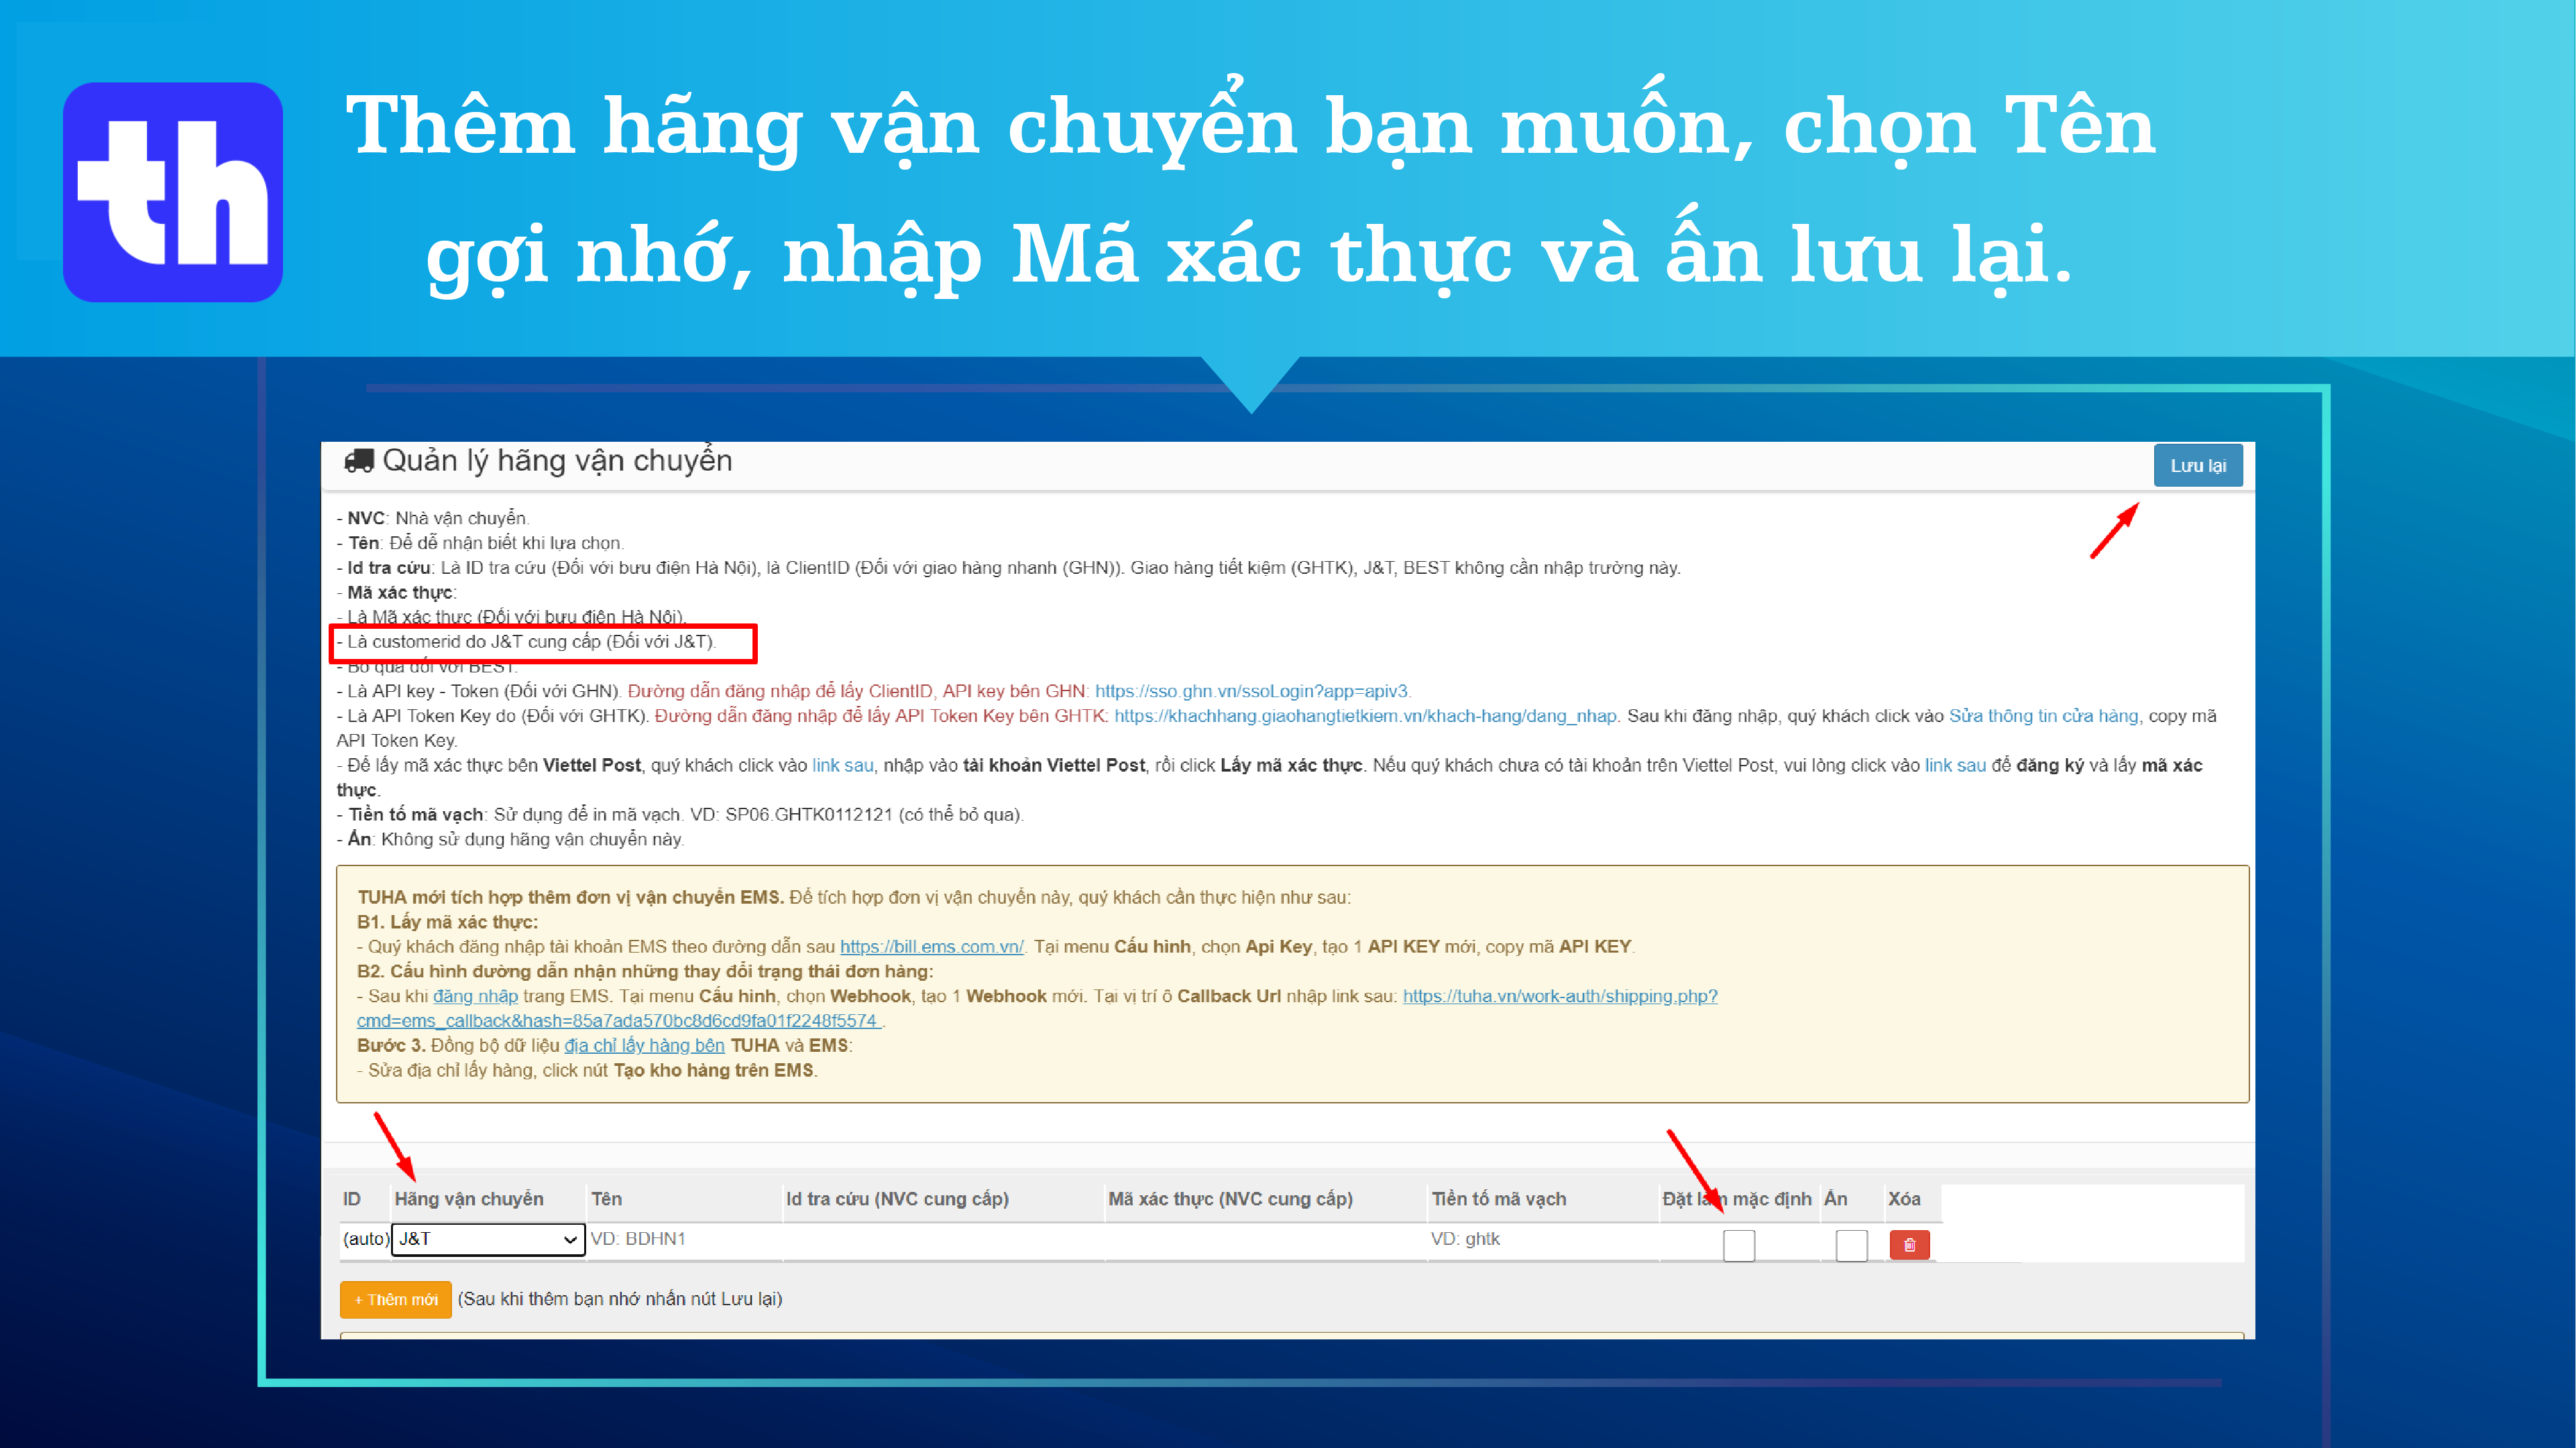Viewport: 2576px width, 1448px height.
Task: Click the 'Lưu lại' save button
Action: pos(2197,466)
